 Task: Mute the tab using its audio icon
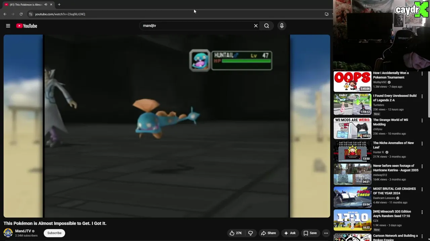pos(46,5)
